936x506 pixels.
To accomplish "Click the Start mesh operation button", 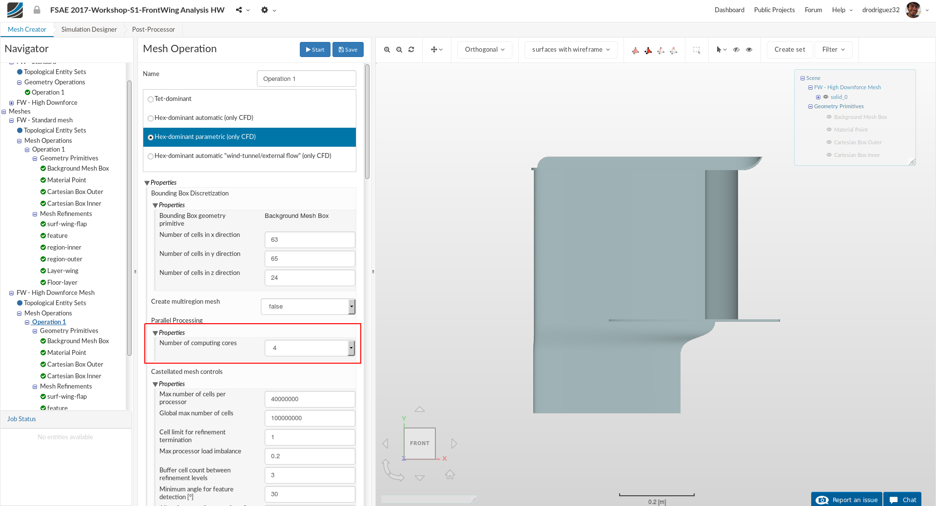I will pyautogui.click(x=315, y=50).
